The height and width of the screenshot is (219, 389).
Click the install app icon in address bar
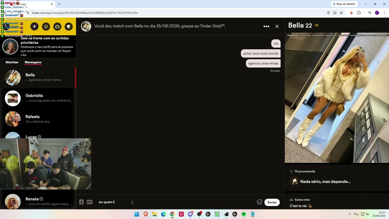pos(335,13)
